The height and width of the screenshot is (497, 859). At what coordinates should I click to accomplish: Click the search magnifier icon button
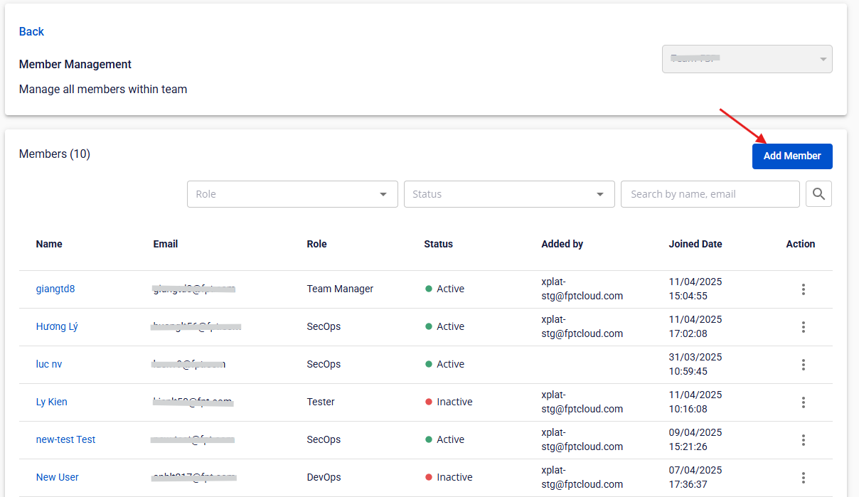pos(818,194)
